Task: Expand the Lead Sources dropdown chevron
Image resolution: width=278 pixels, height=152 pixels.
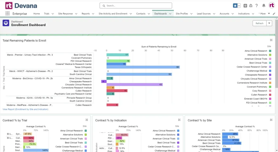Action: click(x=214, y=14)
